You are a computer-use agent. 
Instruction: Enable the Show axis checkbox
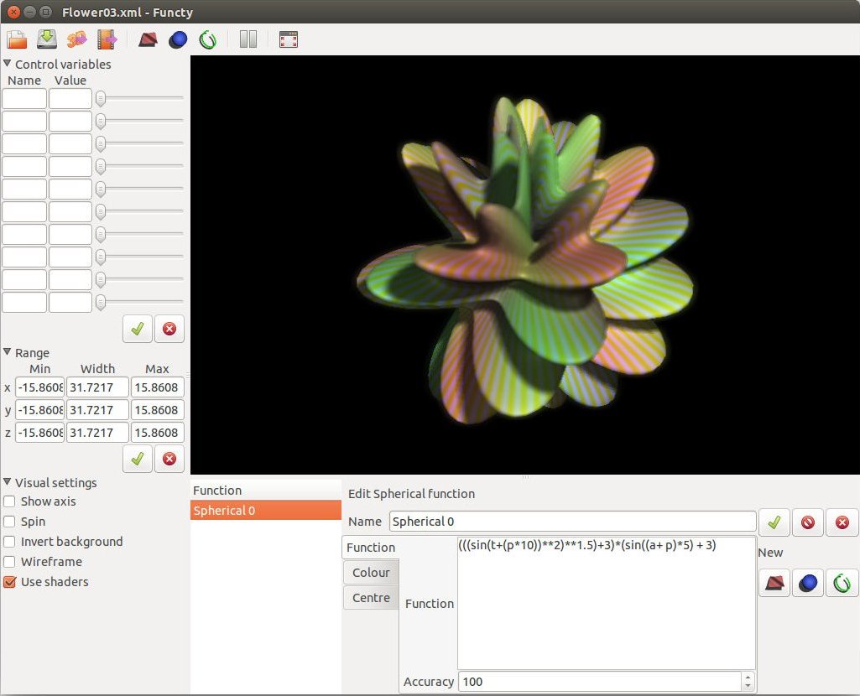(x=9, y=501)
